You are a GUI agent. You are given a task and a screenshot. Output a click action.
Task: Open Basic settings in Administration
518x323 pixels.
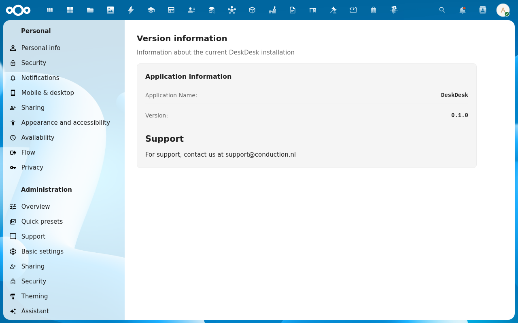(64, 252)
